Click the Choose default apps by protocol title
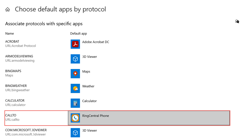 coord(60,9)
